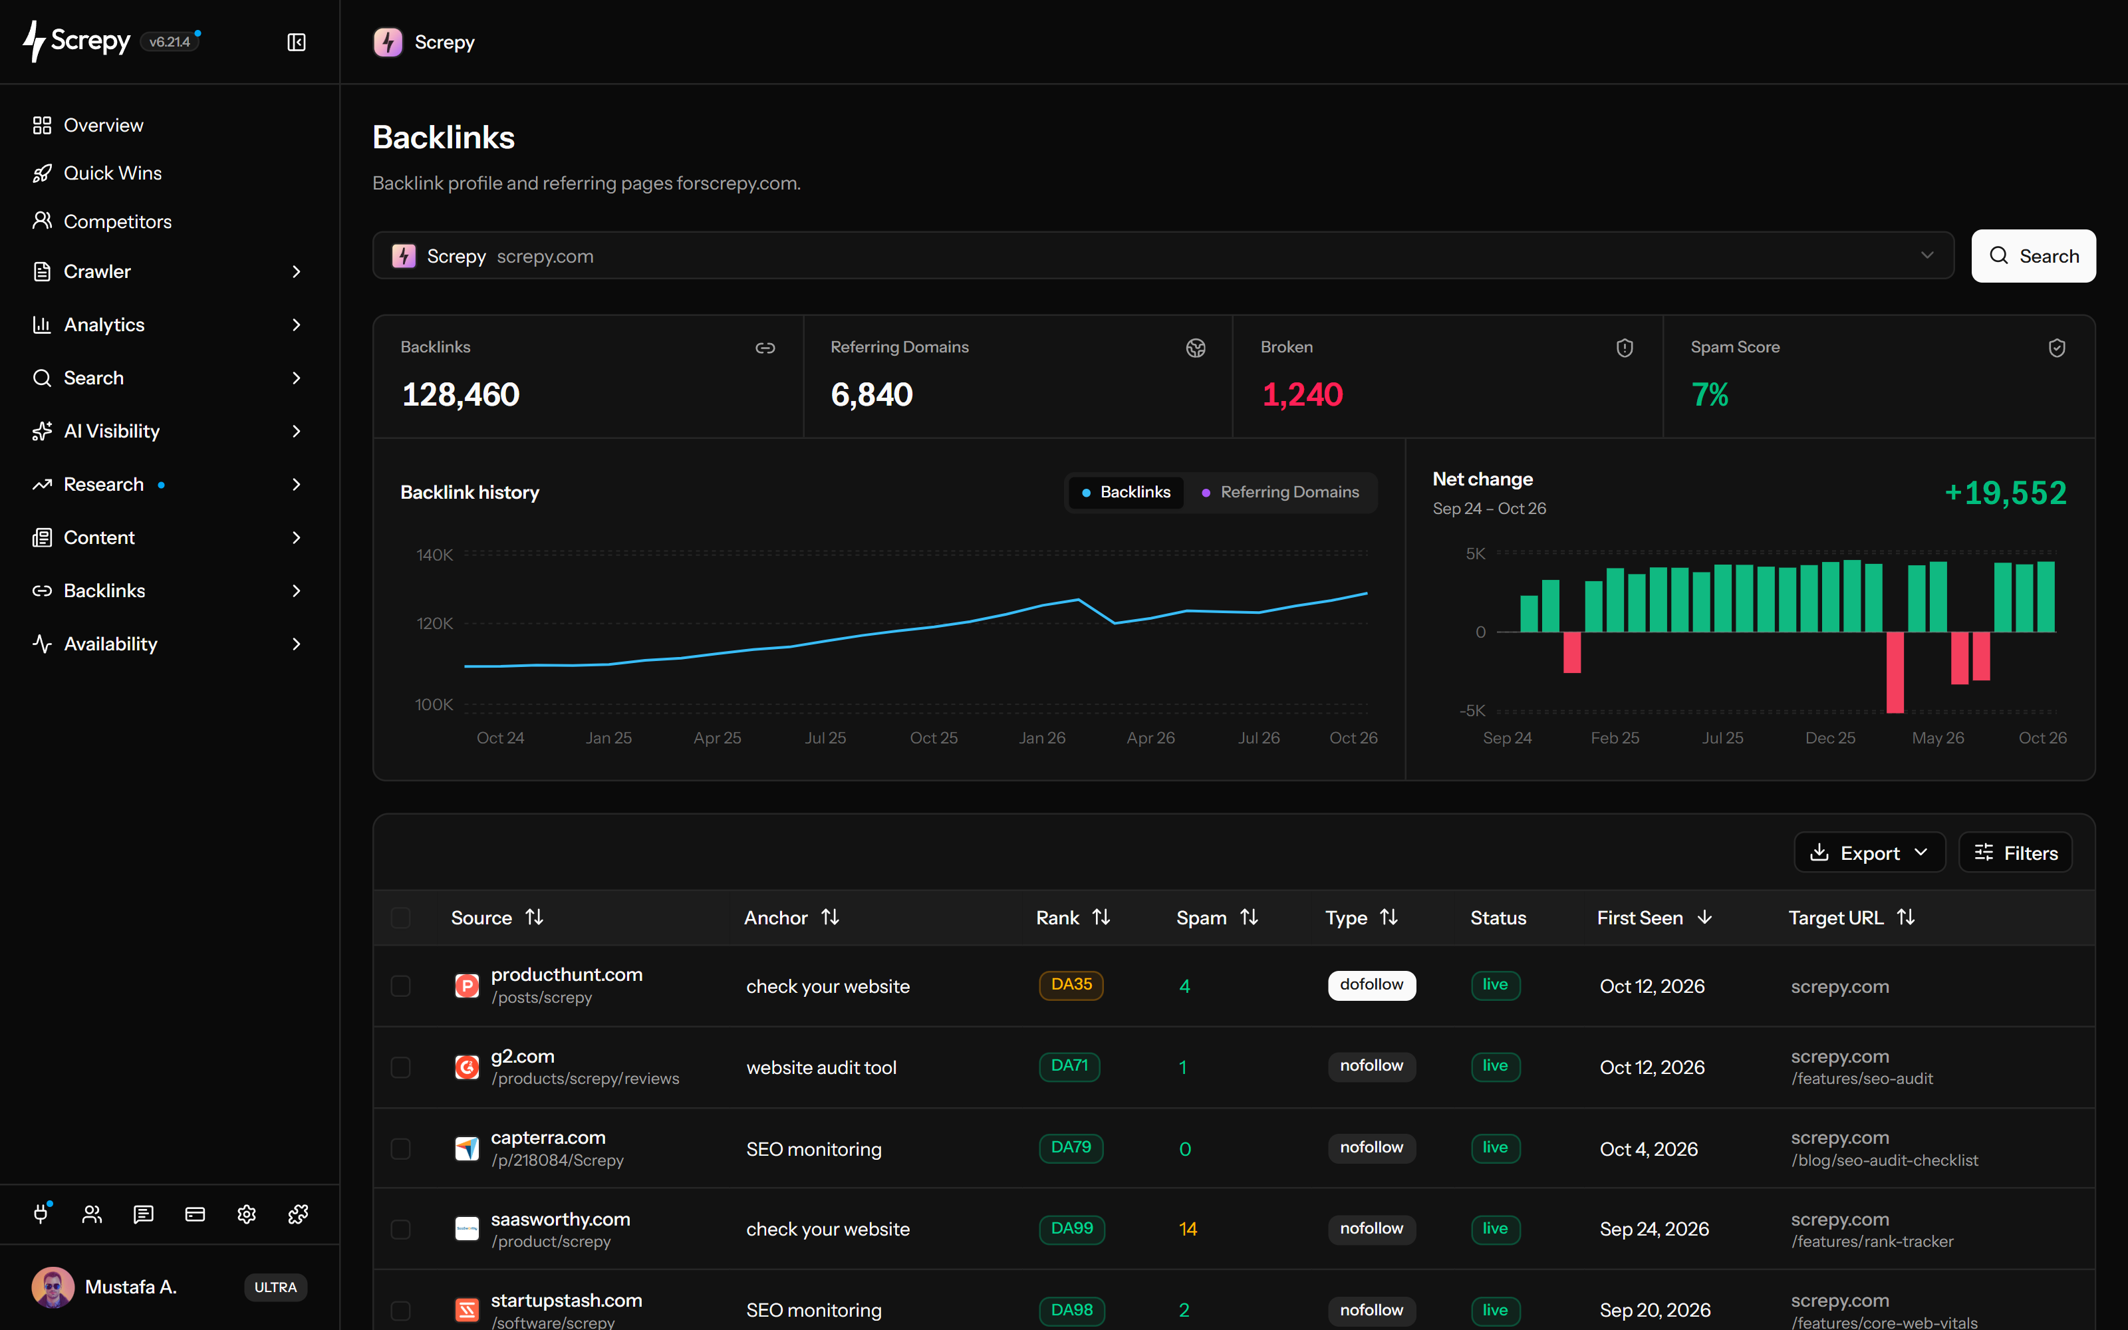Image resolution: width=2128 pixels, height=1330 pixels.
Task: Click the link icon on the Backlinks card
Action: tap(765, 348)
